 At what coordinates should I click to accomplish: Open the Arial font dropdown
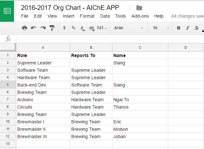tap(128, 28)
